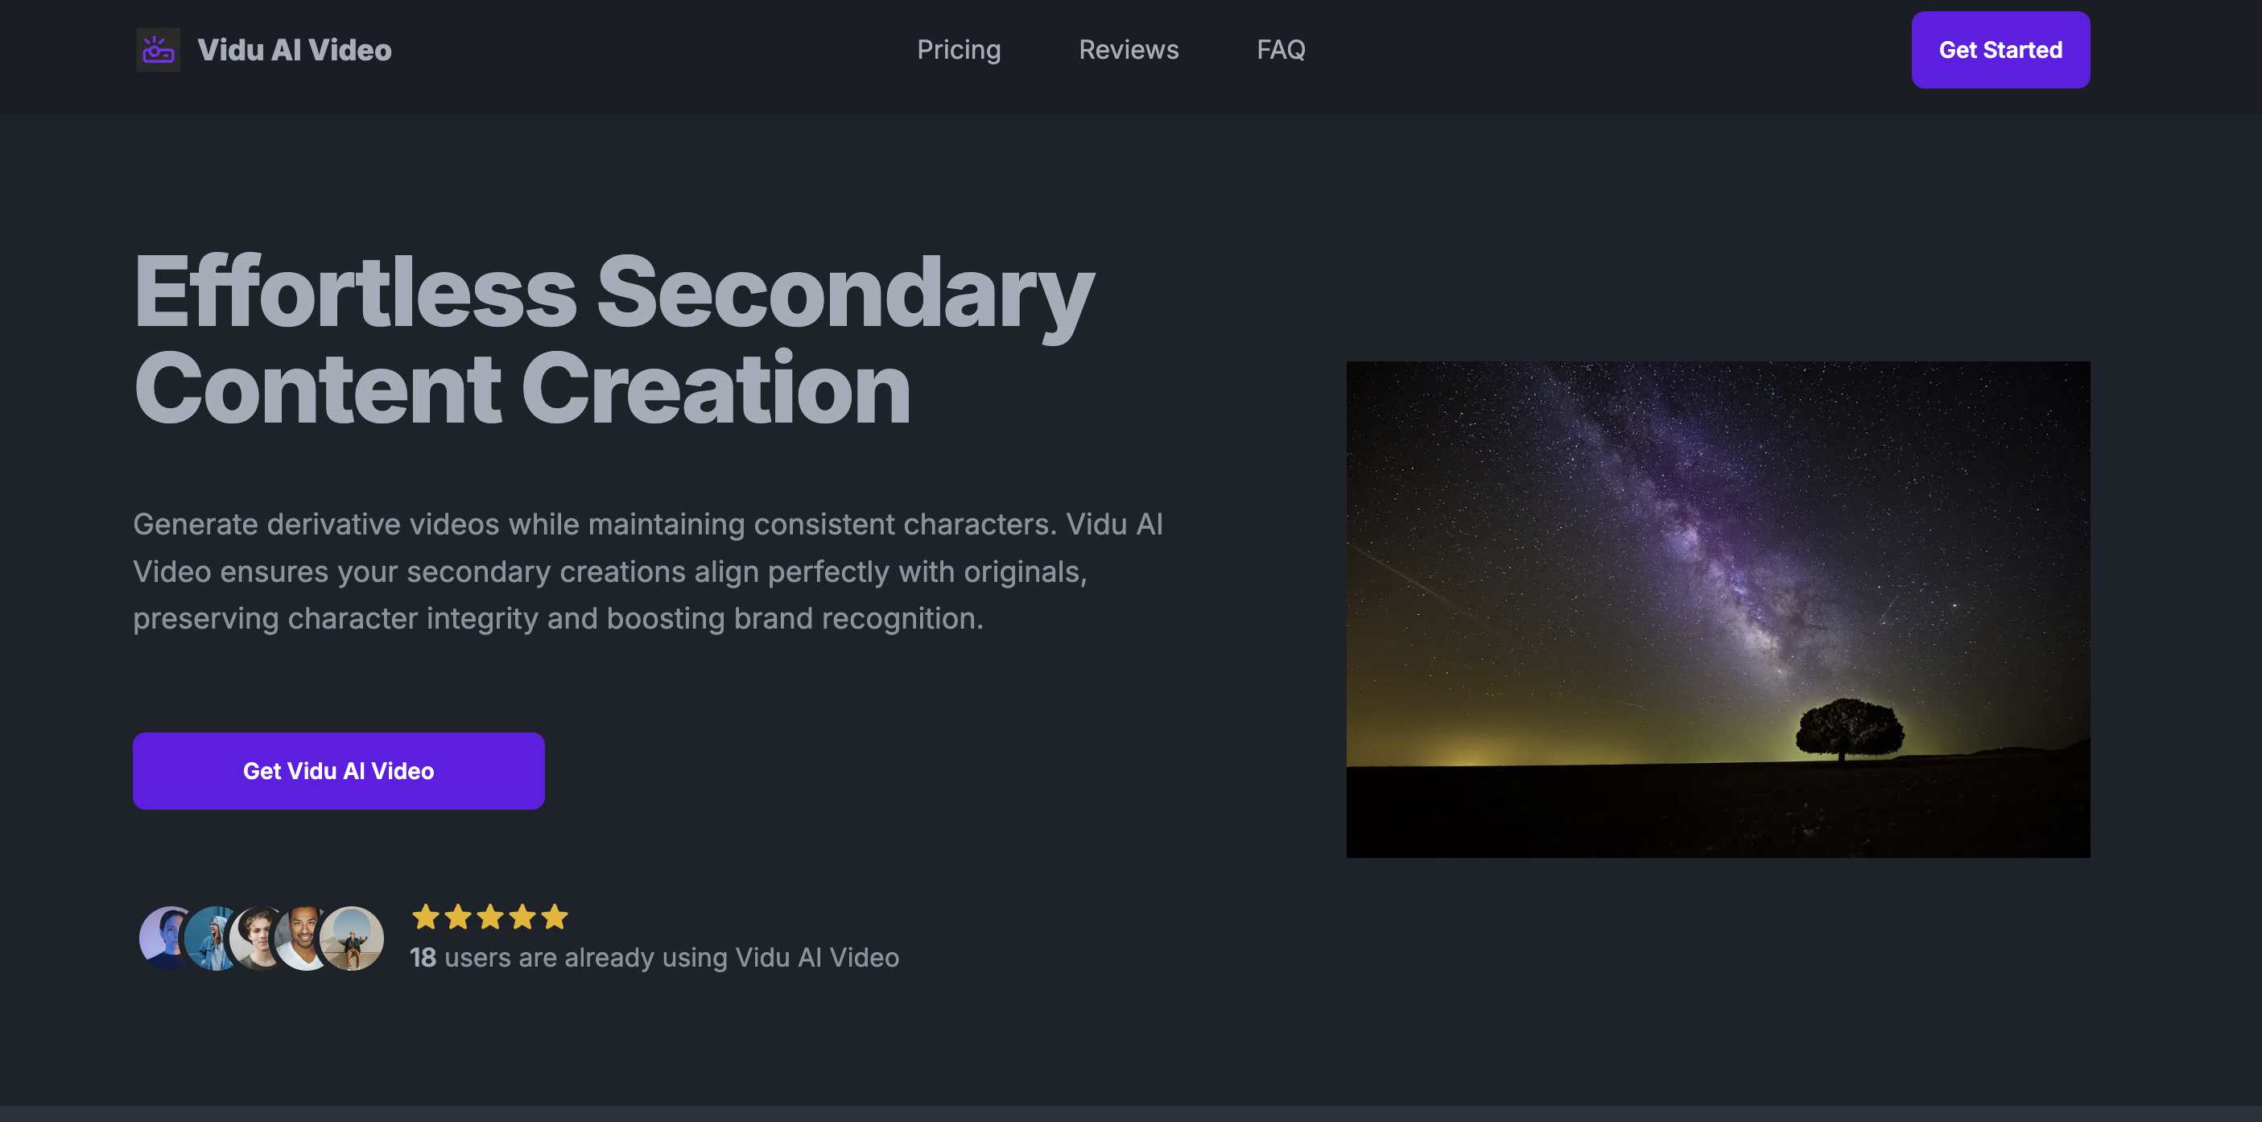The width and height of the screenshot is (2262, 1122).
Task: Click the third gold rating star
Action: (490, 917)
